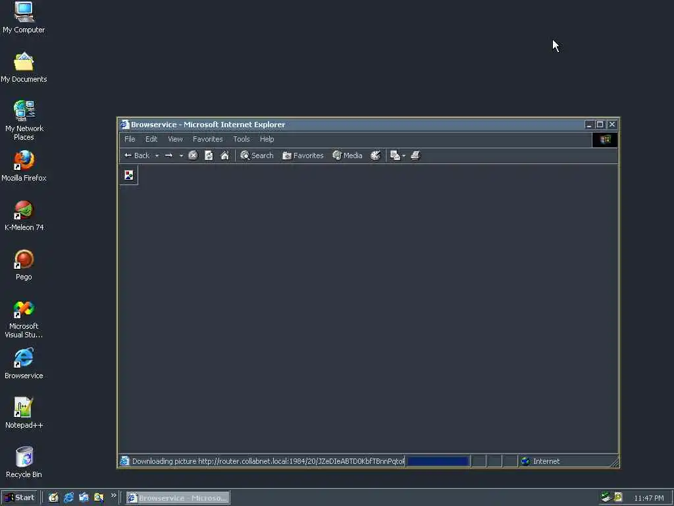
Task: Click the first Quick Launch icon
Action: coord(53,498)
